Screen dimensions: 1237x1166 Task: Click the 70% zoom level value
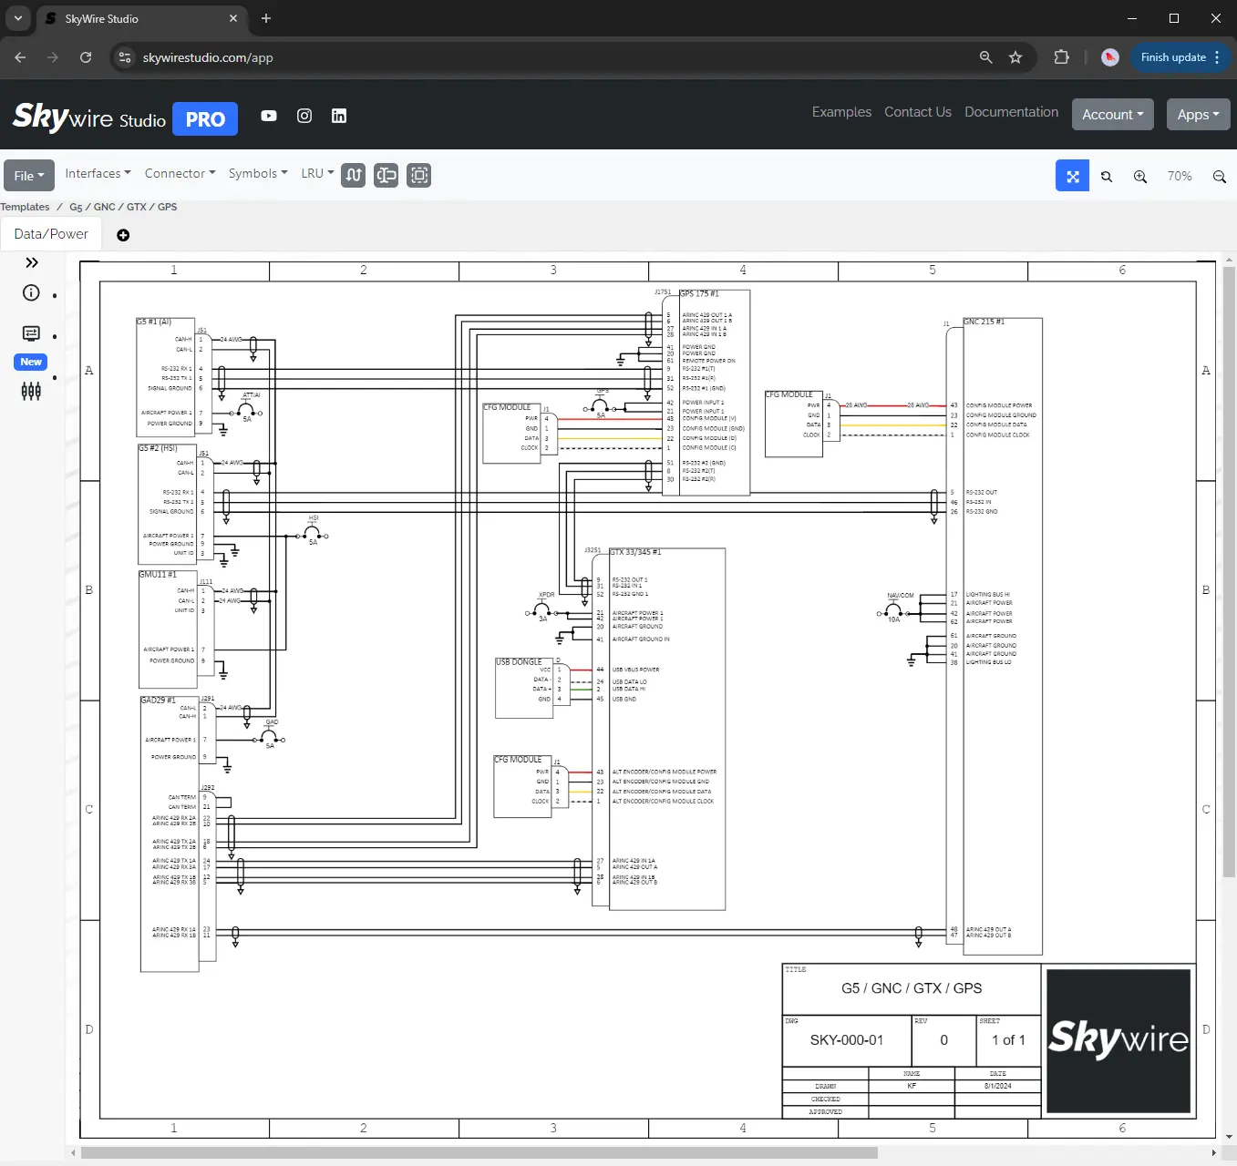pos(1180,176)
